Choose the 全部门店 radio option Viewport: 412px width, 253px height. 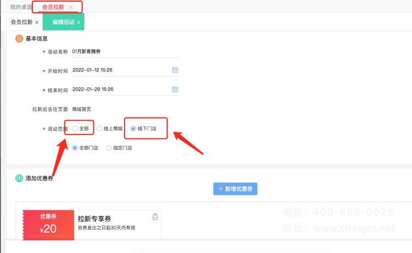point(75,148)
